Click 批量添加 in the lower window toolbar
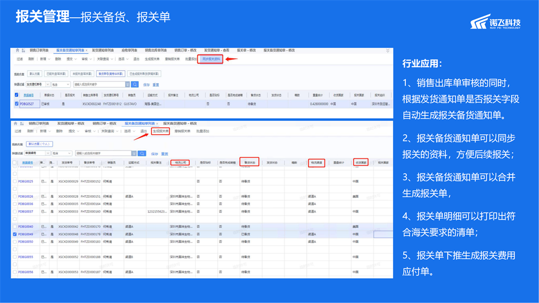The height and width of the screenshot is (303, 539). pyautogui.click(x=203, y=131)
